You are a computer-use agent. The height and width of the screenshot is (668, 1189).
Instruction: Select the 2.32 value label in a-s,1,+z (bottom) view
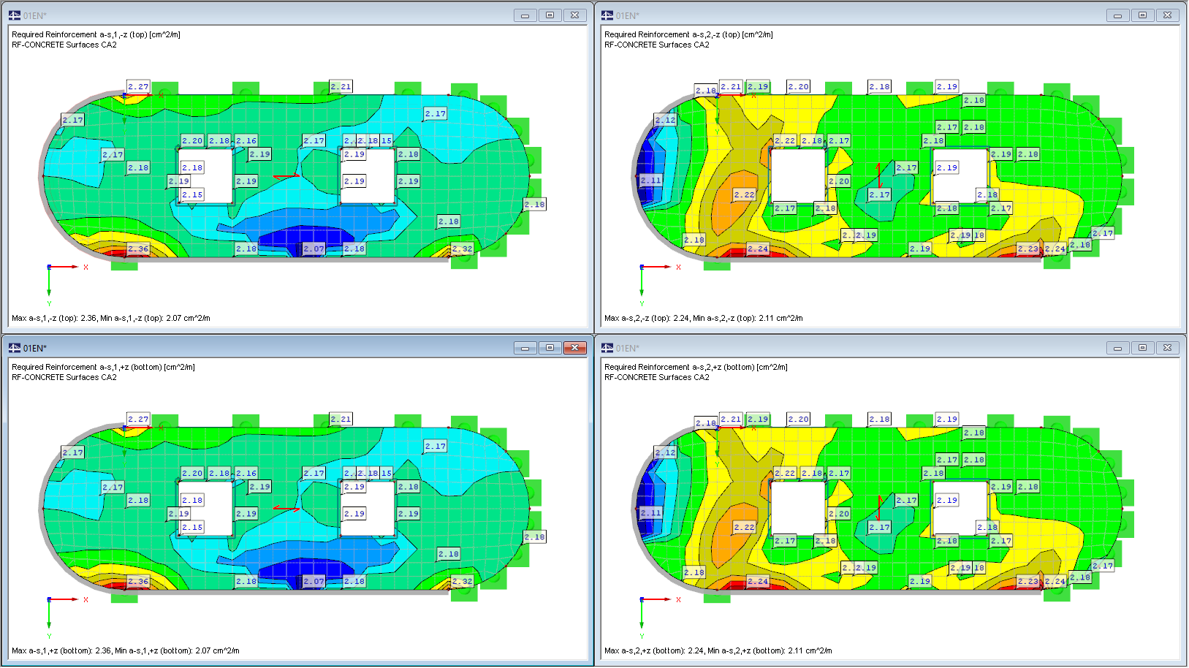click(463, 582)
